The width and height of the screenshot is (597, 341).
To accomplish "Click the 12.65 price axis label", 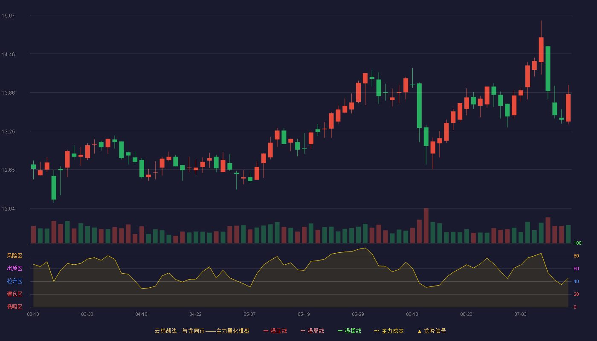I will coord(8,170).
